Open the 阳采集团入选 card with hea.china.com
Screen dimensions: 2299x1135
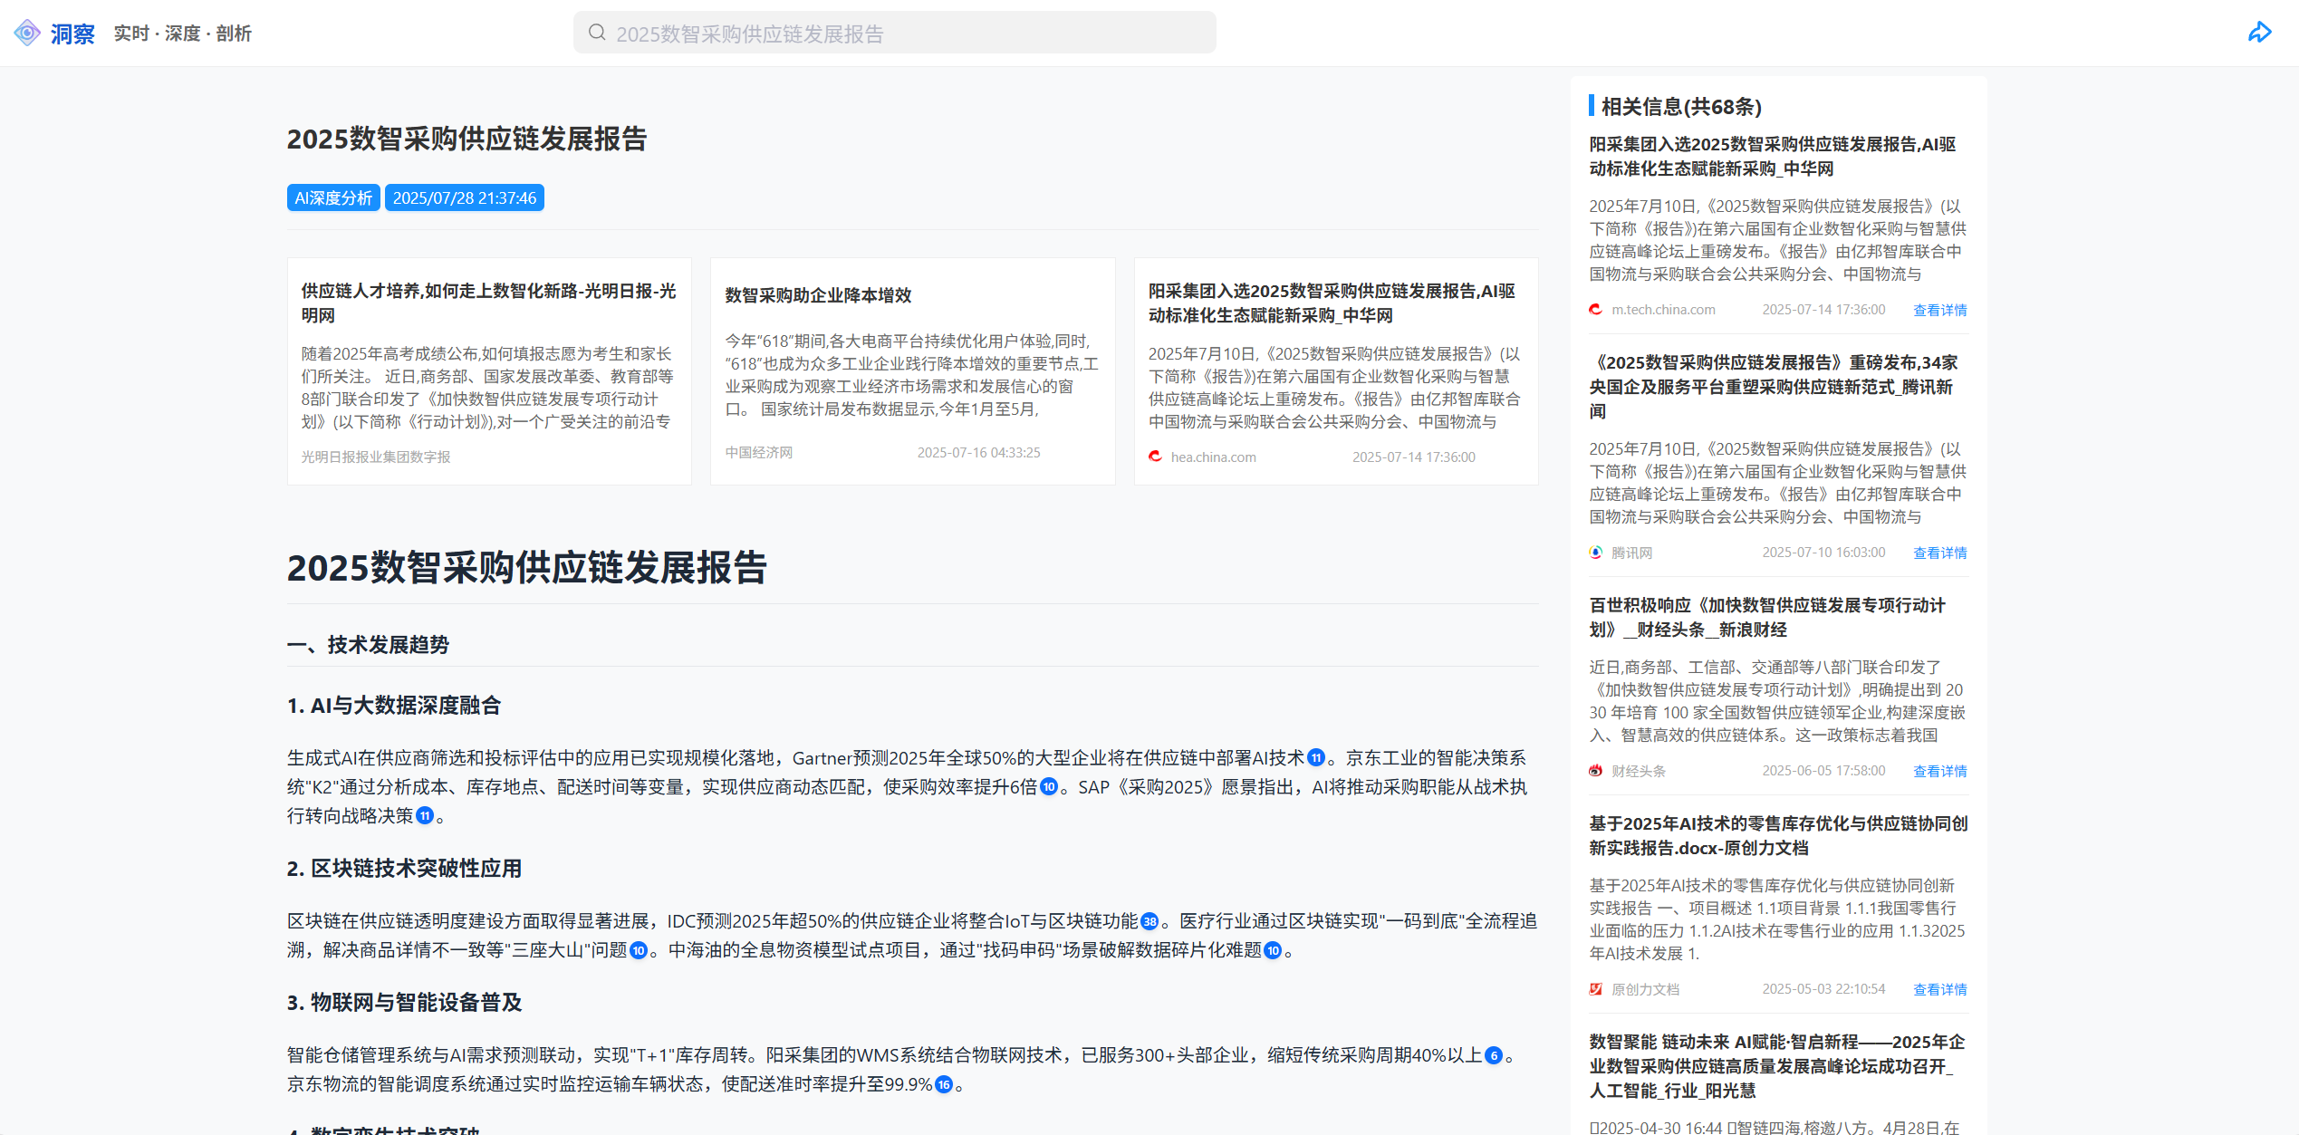(1336, 371)
